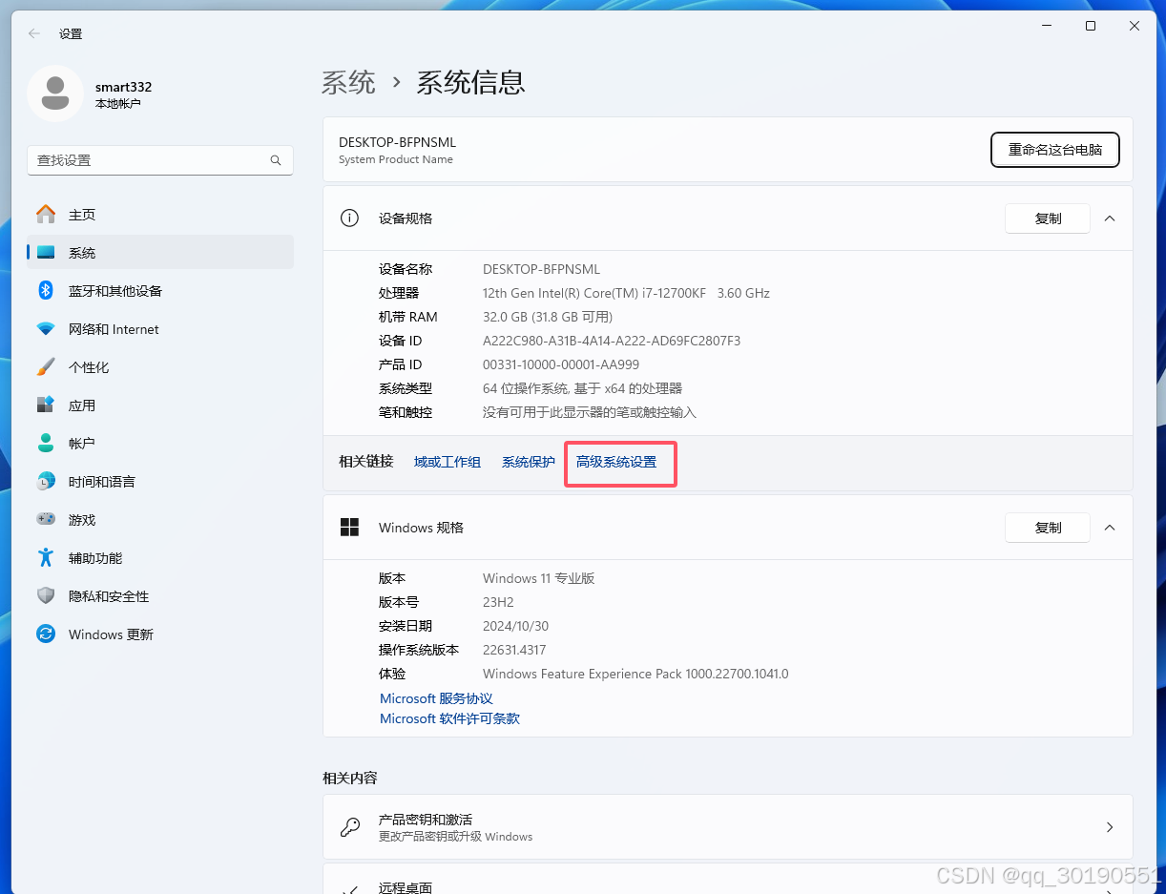Click the Gaming controller icon

click(x=46, y=519)
